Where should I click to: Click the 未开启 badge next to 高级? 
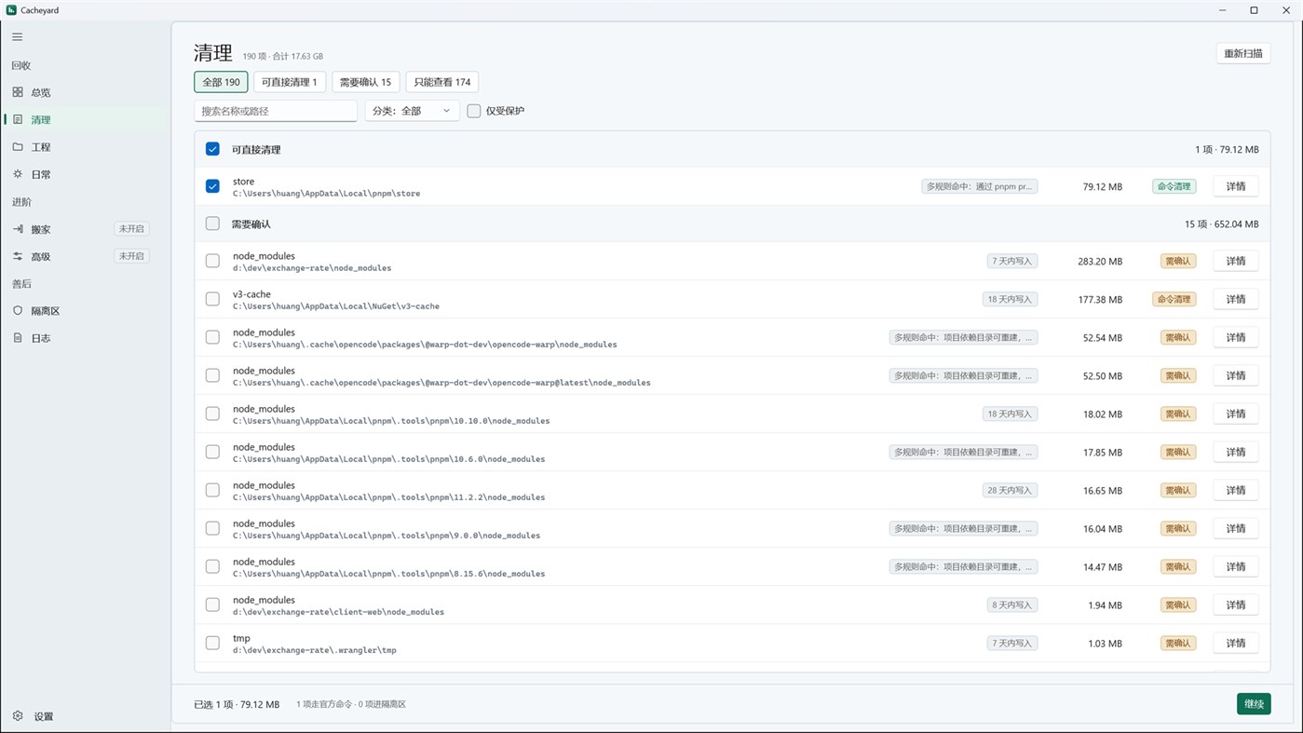click(x=131, y=256)
